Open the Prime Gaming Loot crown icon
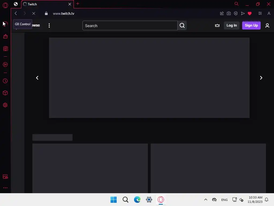The image size is (274, 206). 217,25
